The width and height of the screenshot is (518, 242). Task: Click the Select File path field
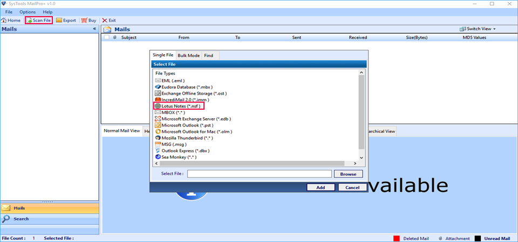tap(260, 174)
